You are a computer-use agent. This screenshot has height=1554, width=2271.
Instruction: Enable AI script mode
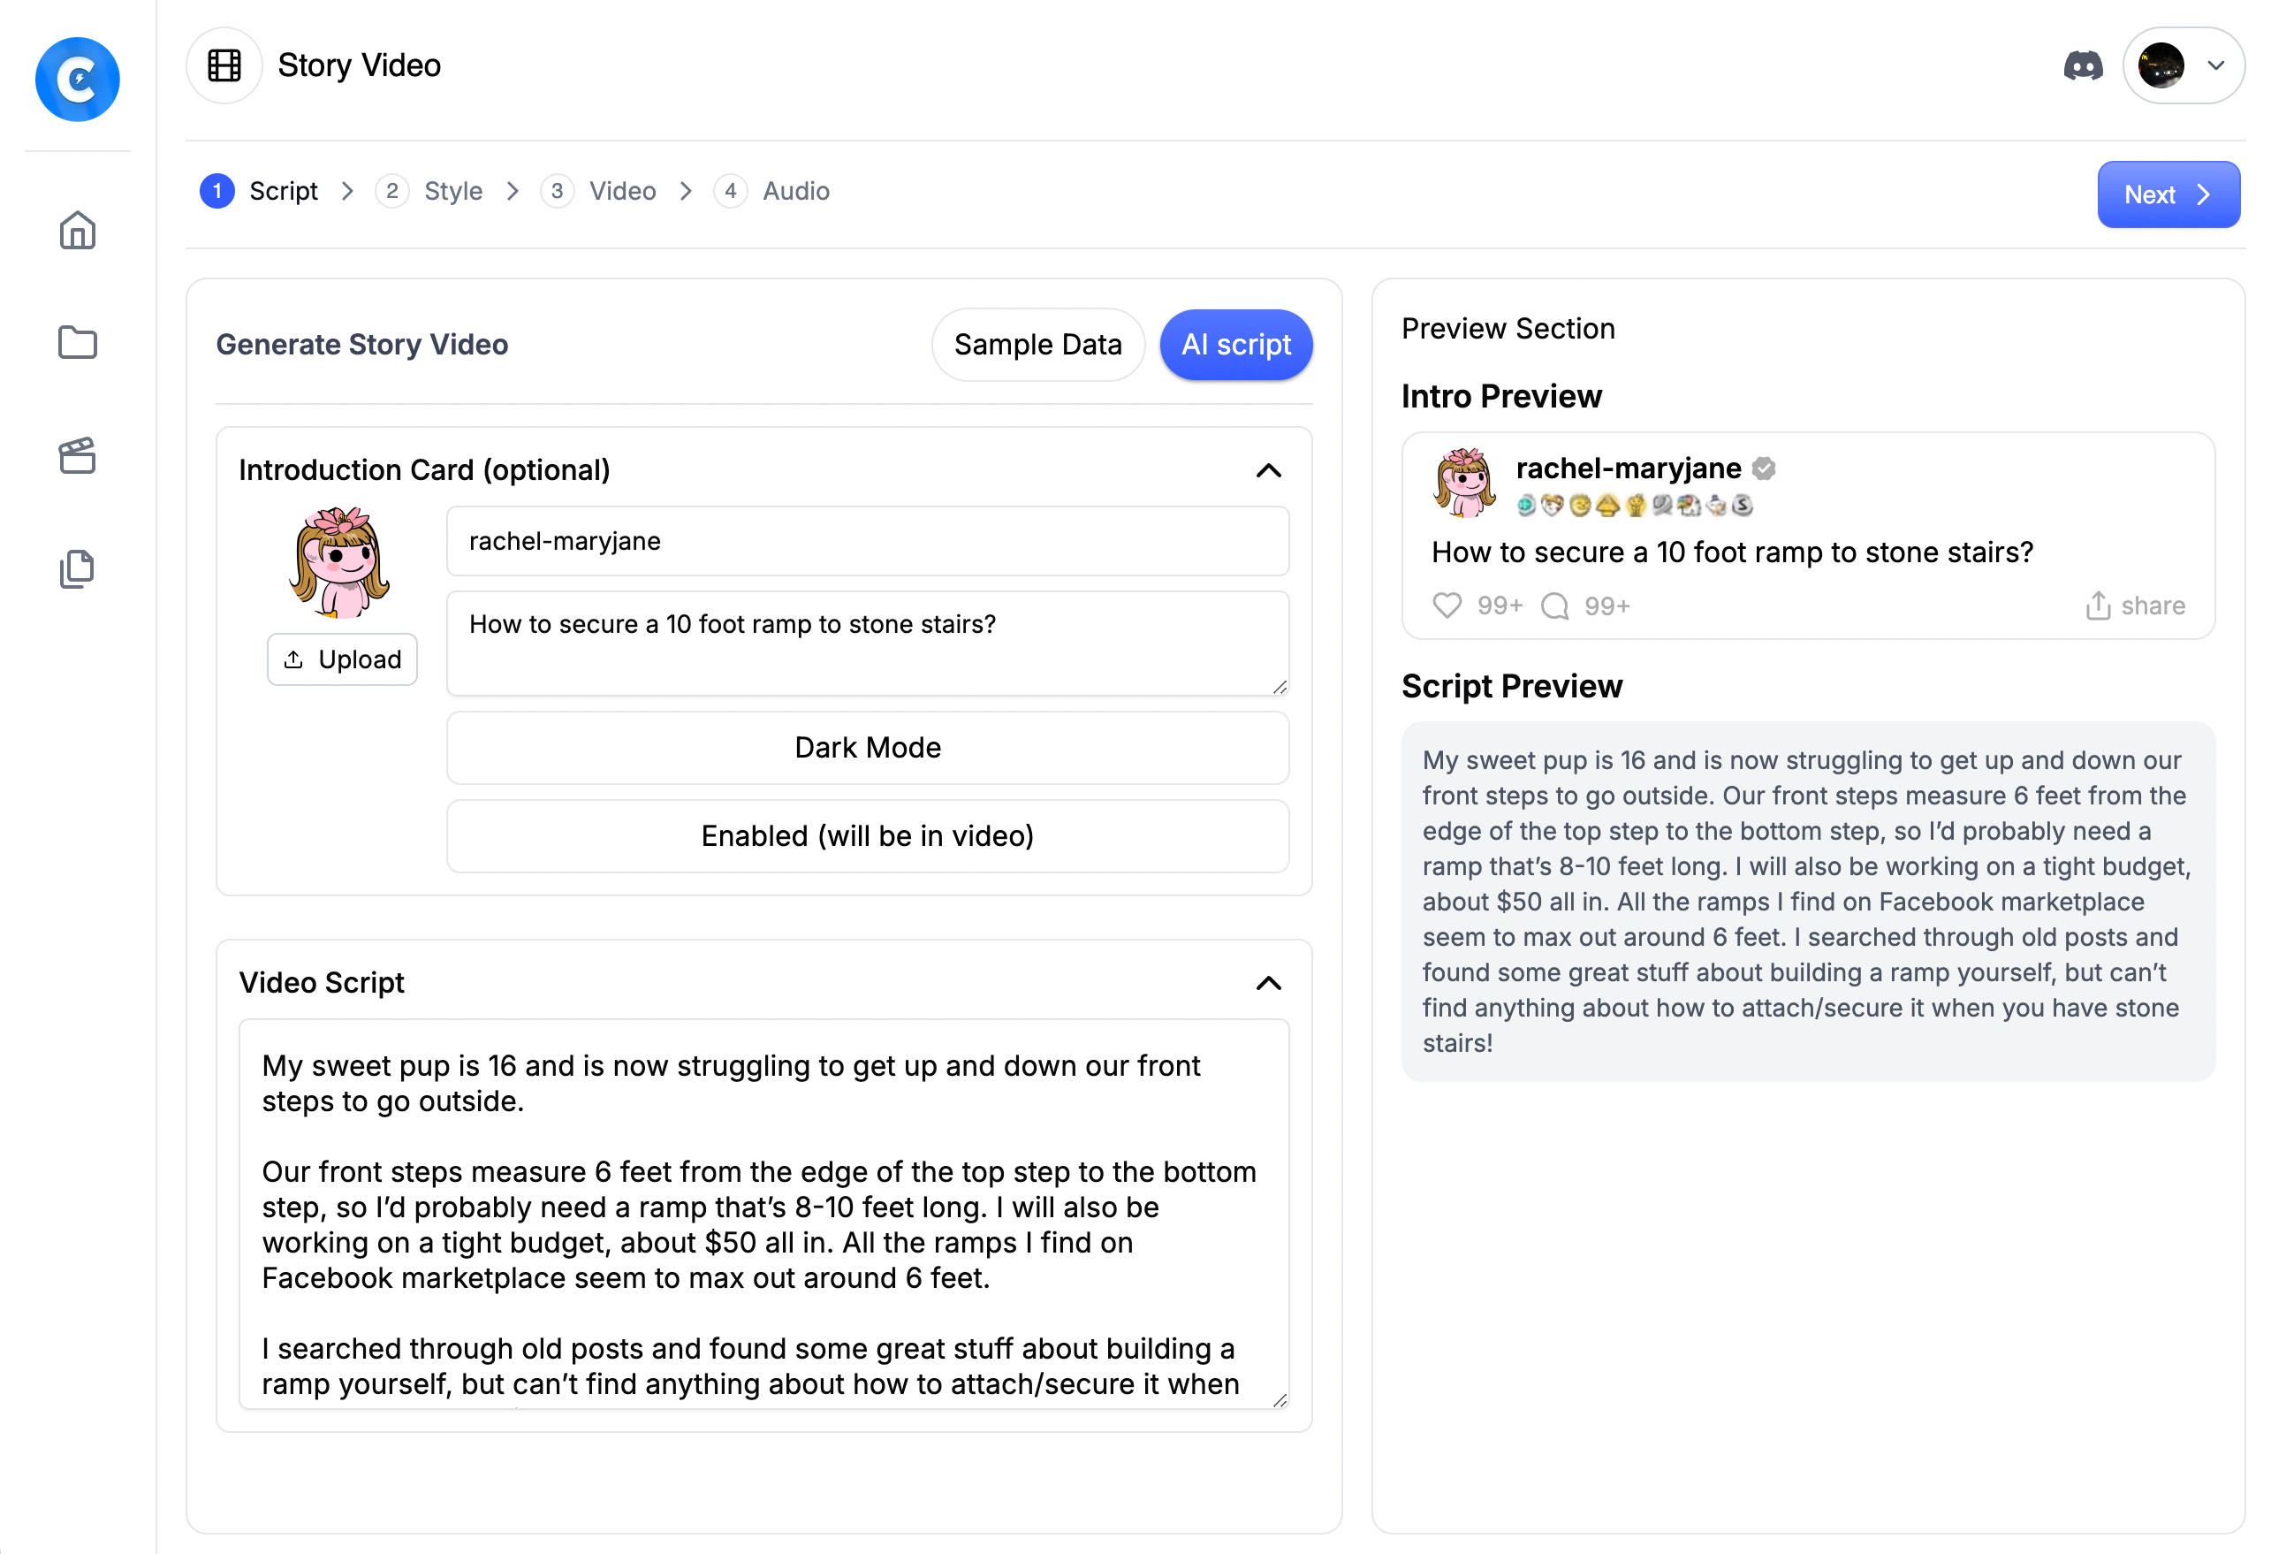[x=1236, y=344]
